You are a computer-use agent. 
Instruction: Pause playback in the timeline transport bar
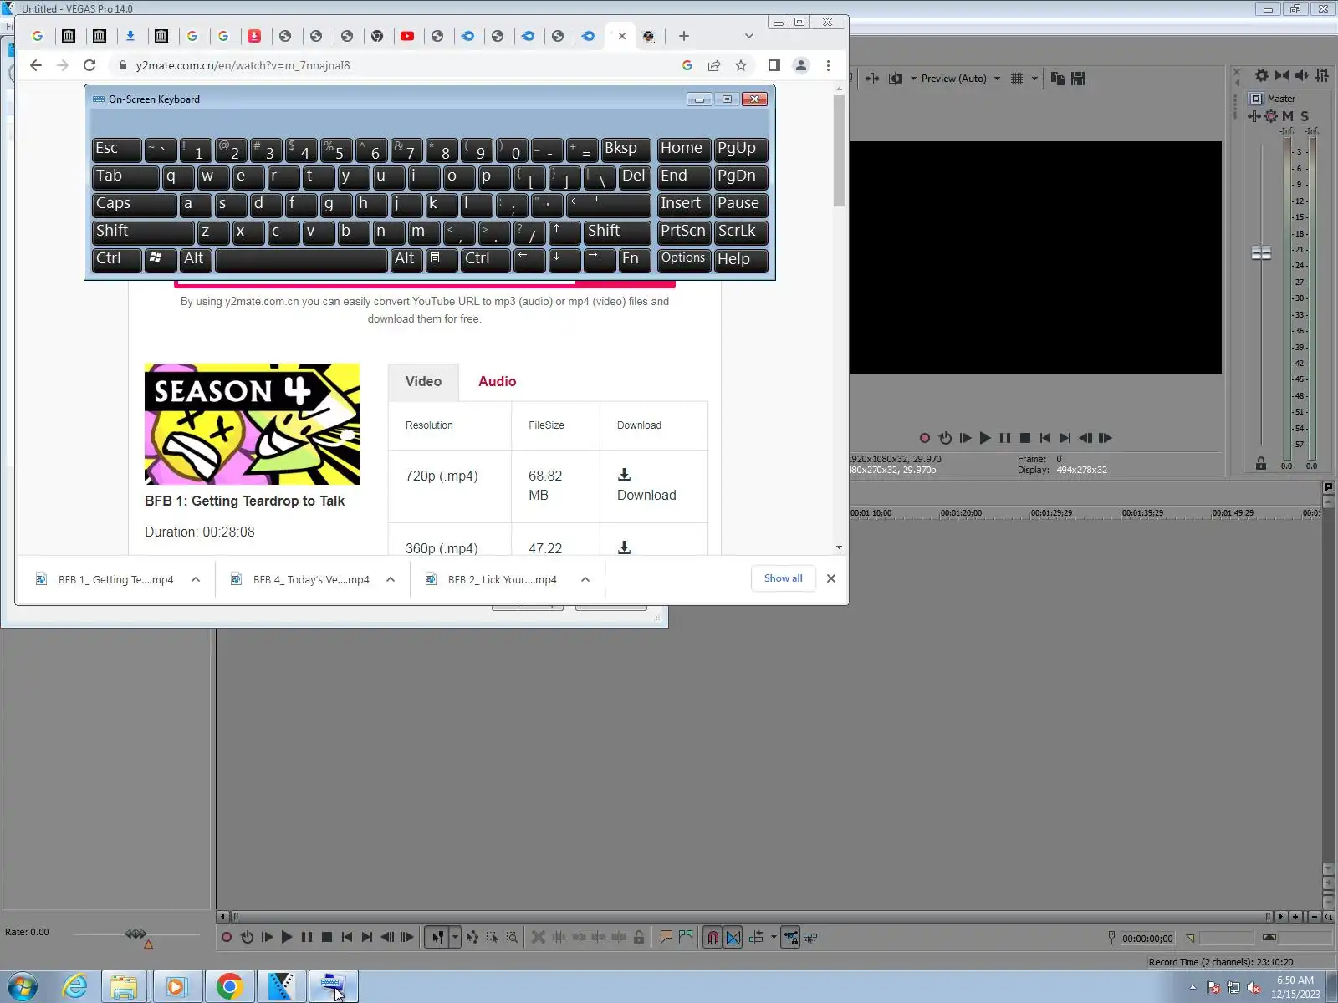point(307,938)
